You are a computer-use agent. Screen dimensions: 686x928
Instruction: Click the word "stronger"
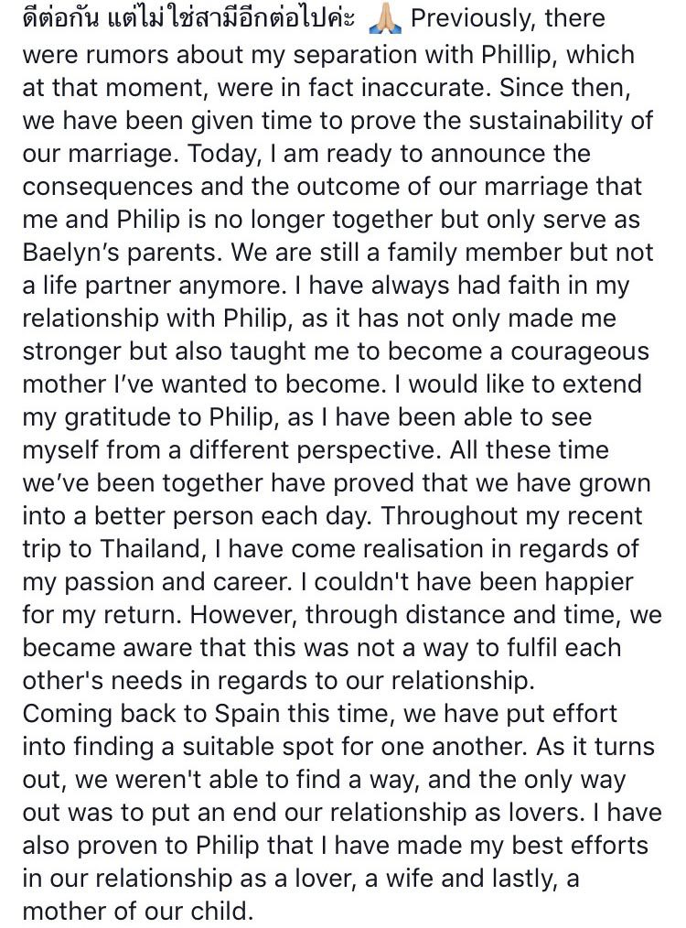[72, 351]
